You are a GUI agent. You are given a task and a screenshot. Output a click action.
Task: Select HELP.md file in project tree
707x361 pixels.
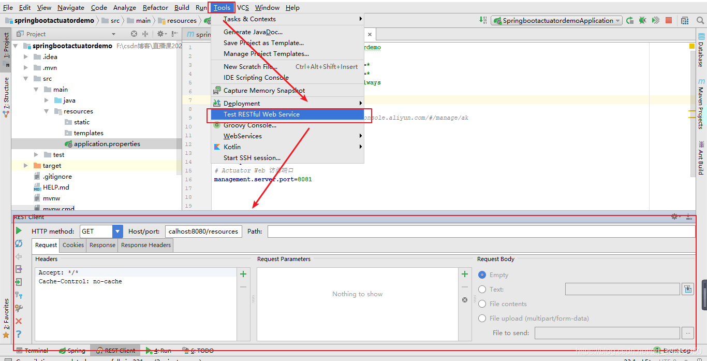tap(56, 187)
